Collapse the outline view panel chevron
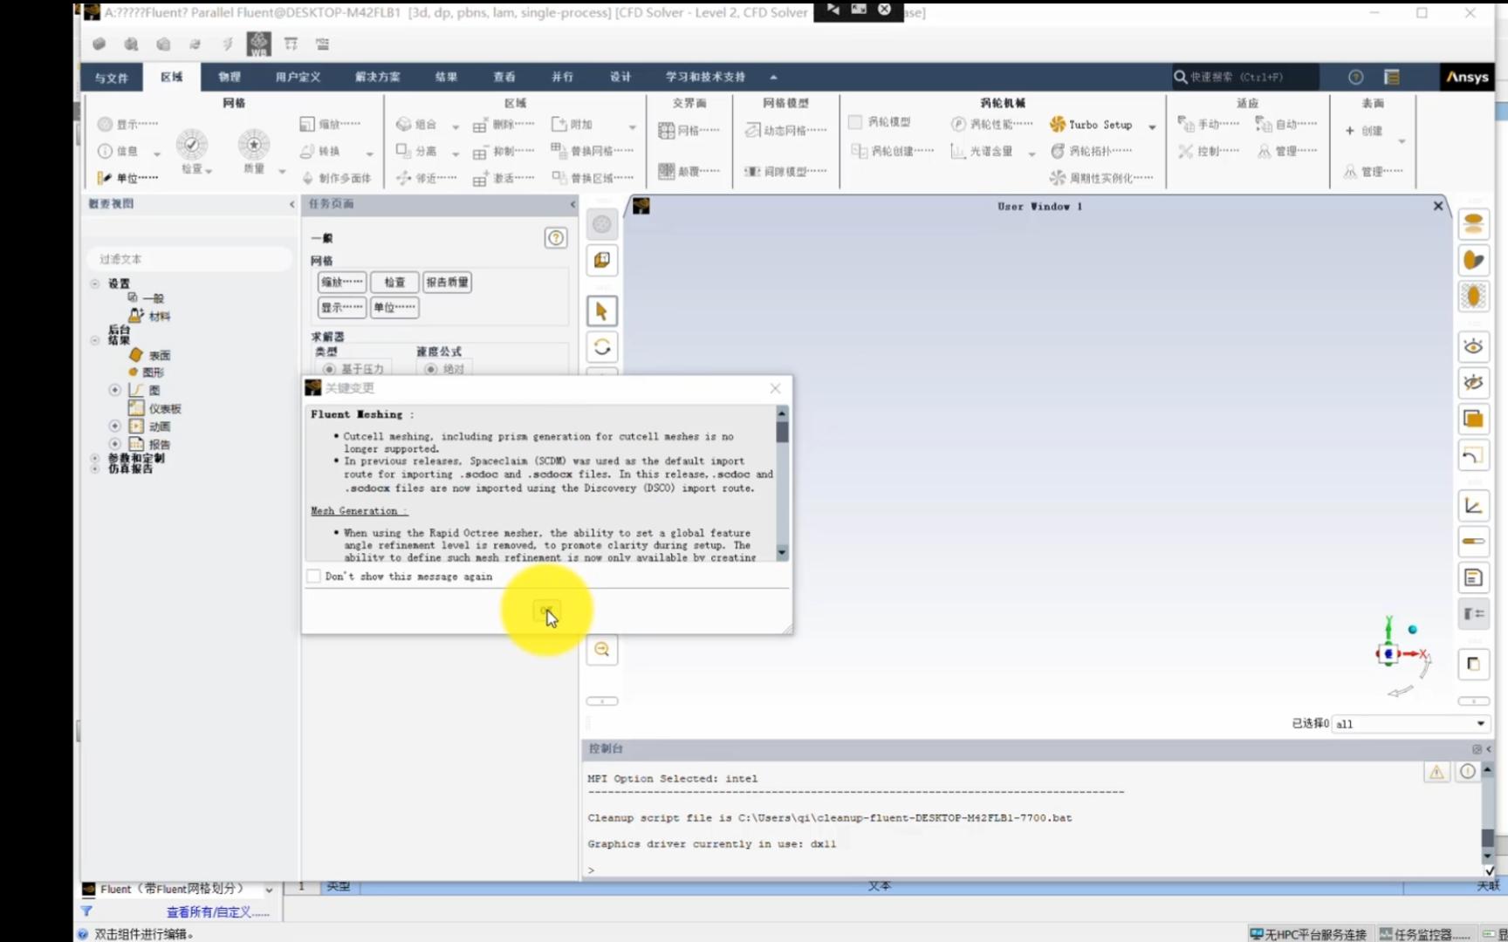Image resolution: width=1508 pixels, height=942 pixels. coord(291,204)
